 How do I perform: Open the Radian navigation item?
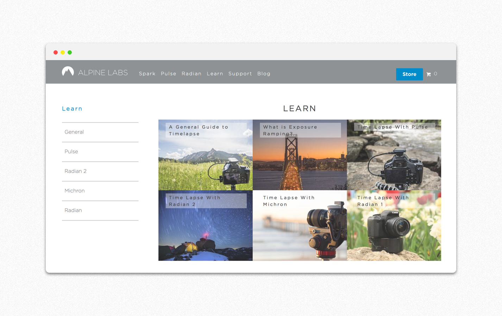(x=192, y=74)
